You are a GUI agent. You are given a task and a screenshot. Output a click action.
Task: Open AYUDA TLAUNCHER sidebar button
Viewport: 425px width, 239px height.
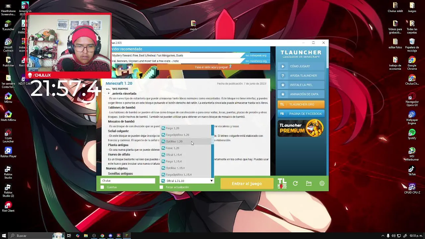tap(301, 76)
